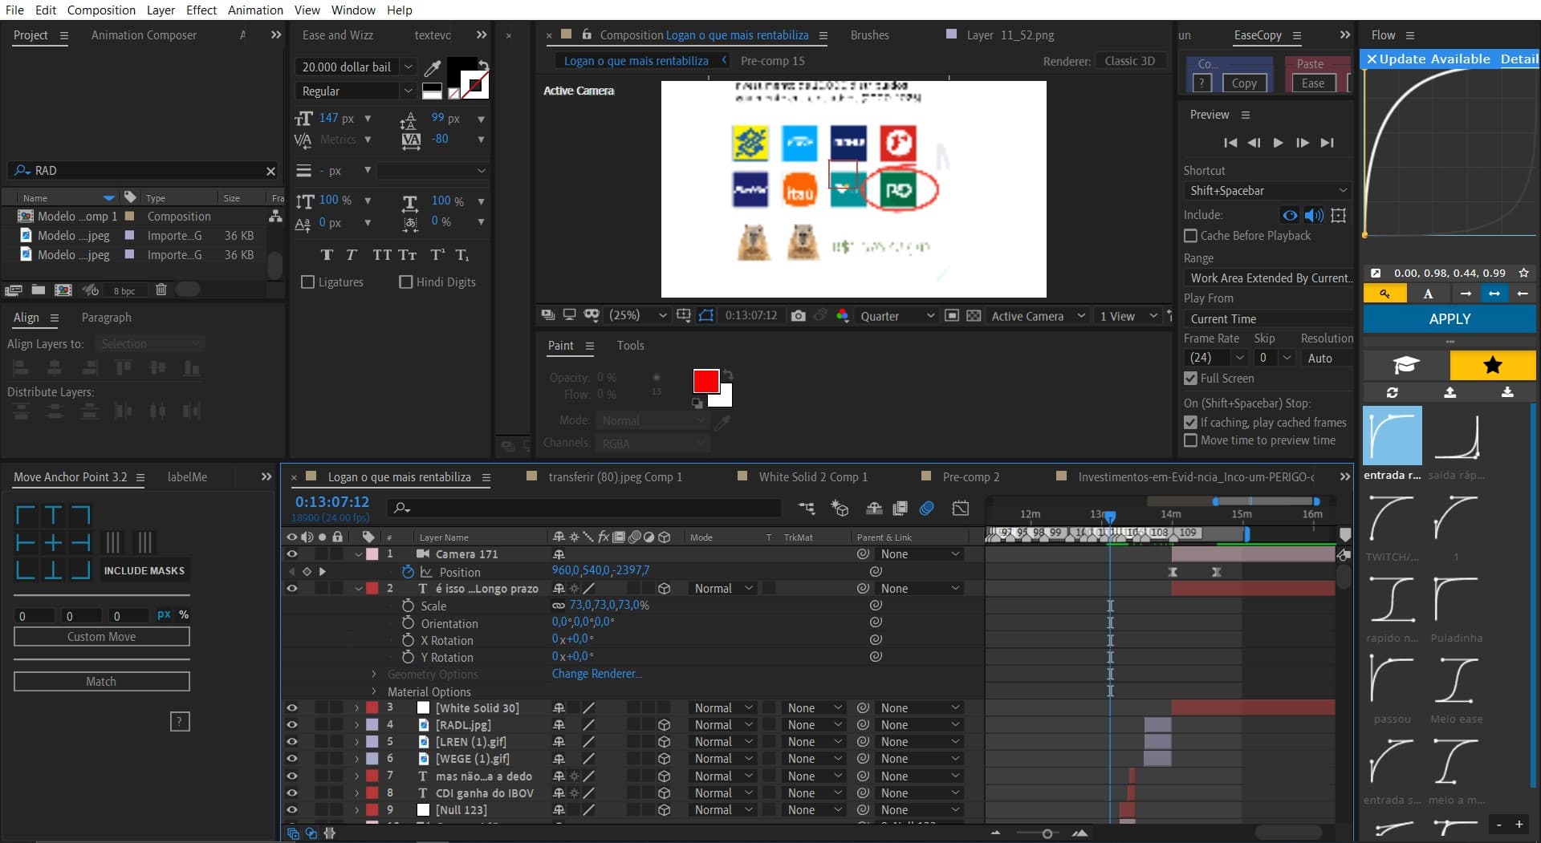The height and width of the screenshot is (843, 1541).
Task: Check the Hindi Digits option
Action: pos(406,282)
